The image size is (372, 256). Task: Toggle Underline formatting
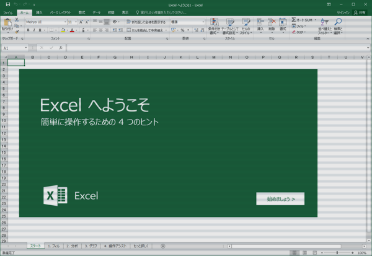click(x=40, y=30)
